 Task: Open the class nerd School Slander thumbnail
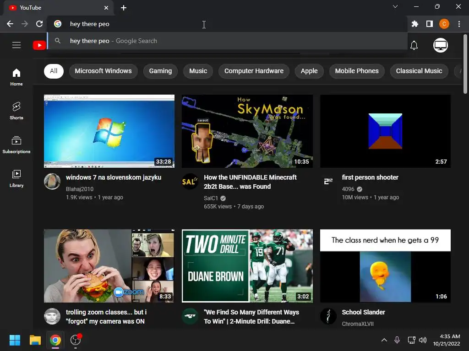click(x=385, y=266)
